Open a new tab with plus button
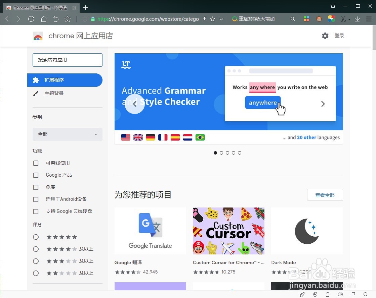 click(x=85, y=8)
